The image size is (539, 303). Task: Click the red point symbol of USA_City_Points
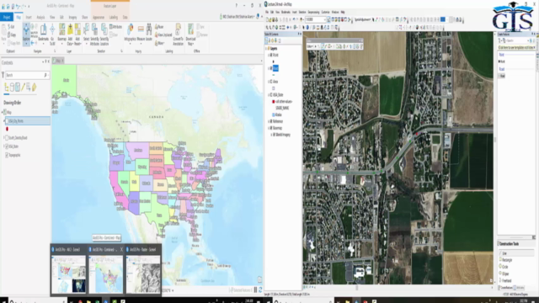click(x=8, y=129)
